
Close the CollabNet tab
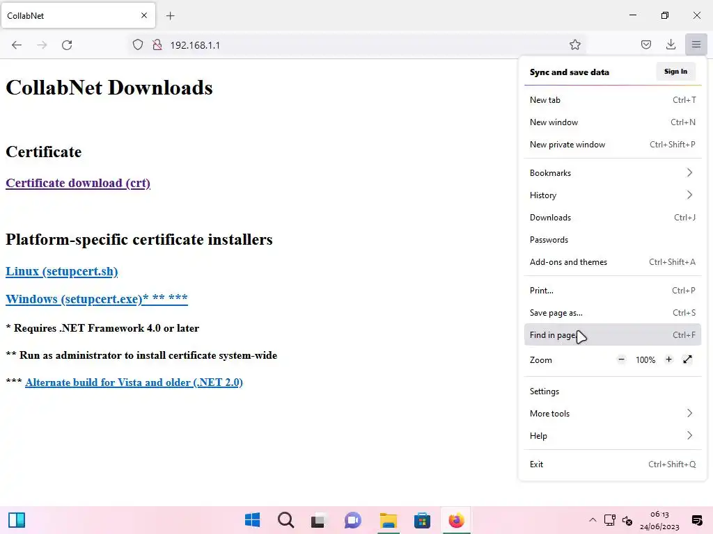(x=144, y=15)
